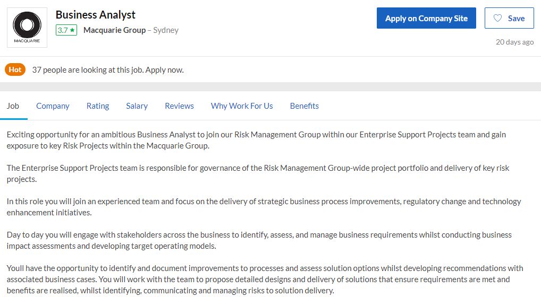View the Salary tab
This screenshot has height=297, width=541.
(137, 106)
